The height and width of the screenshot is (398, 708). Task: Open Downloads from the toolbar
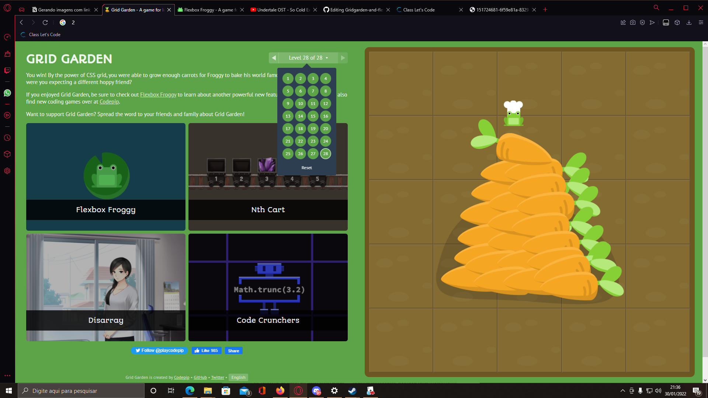point(688,22)
